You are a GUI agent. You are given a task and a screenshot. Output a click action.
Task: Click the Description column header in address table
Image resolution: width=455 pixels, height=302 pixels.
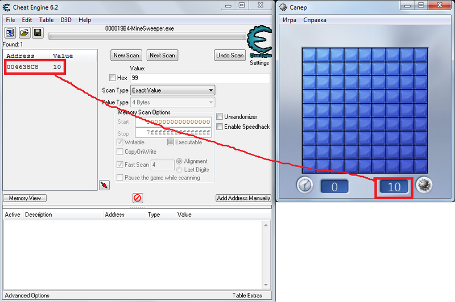63,215
